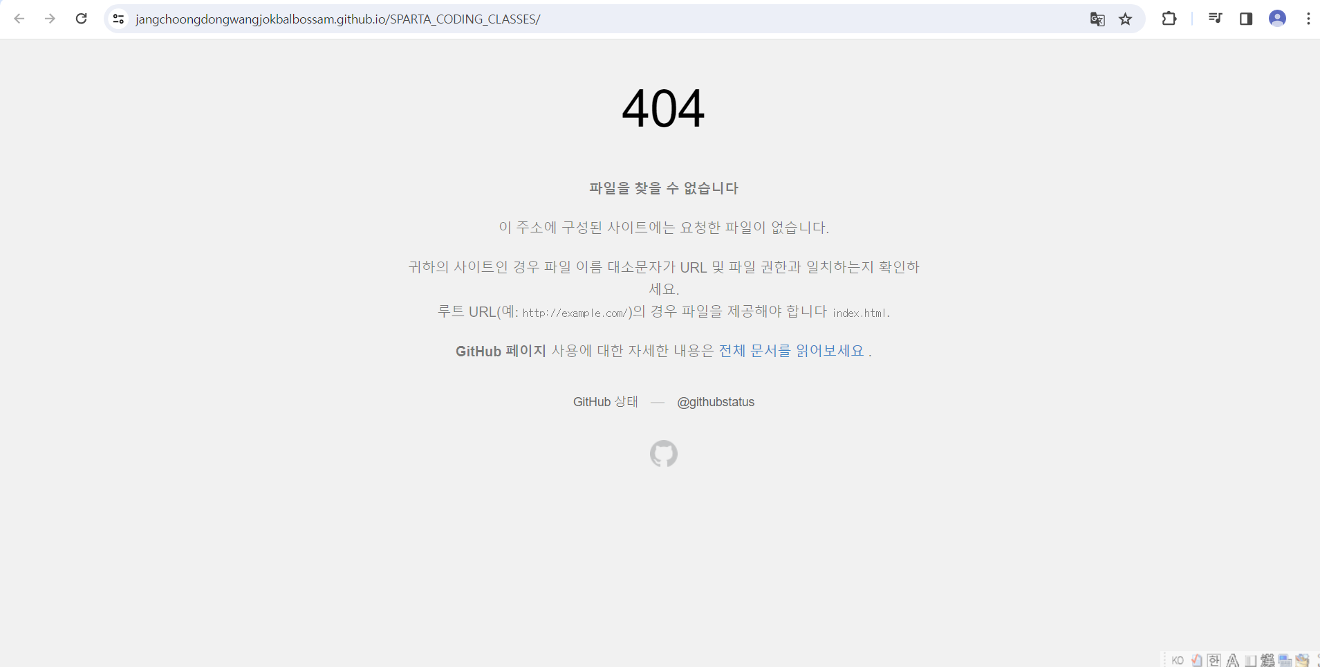
Task: Click the large 404 heading
Action: (x=663, y=109)
